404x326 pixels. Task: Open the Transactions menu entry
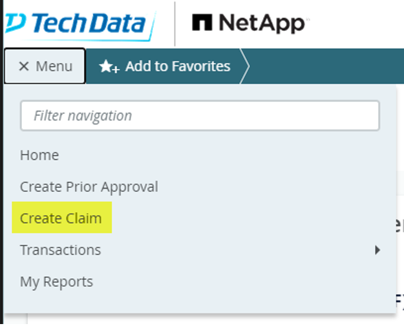60,250
